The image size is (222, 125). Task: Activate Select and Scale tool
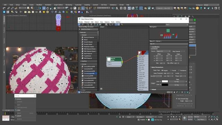[51, 8]
